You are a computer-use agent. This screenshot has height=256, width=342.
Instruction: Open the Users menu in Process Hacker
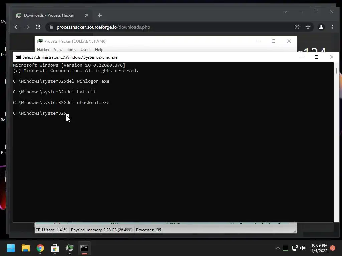(x=85, y=50)
